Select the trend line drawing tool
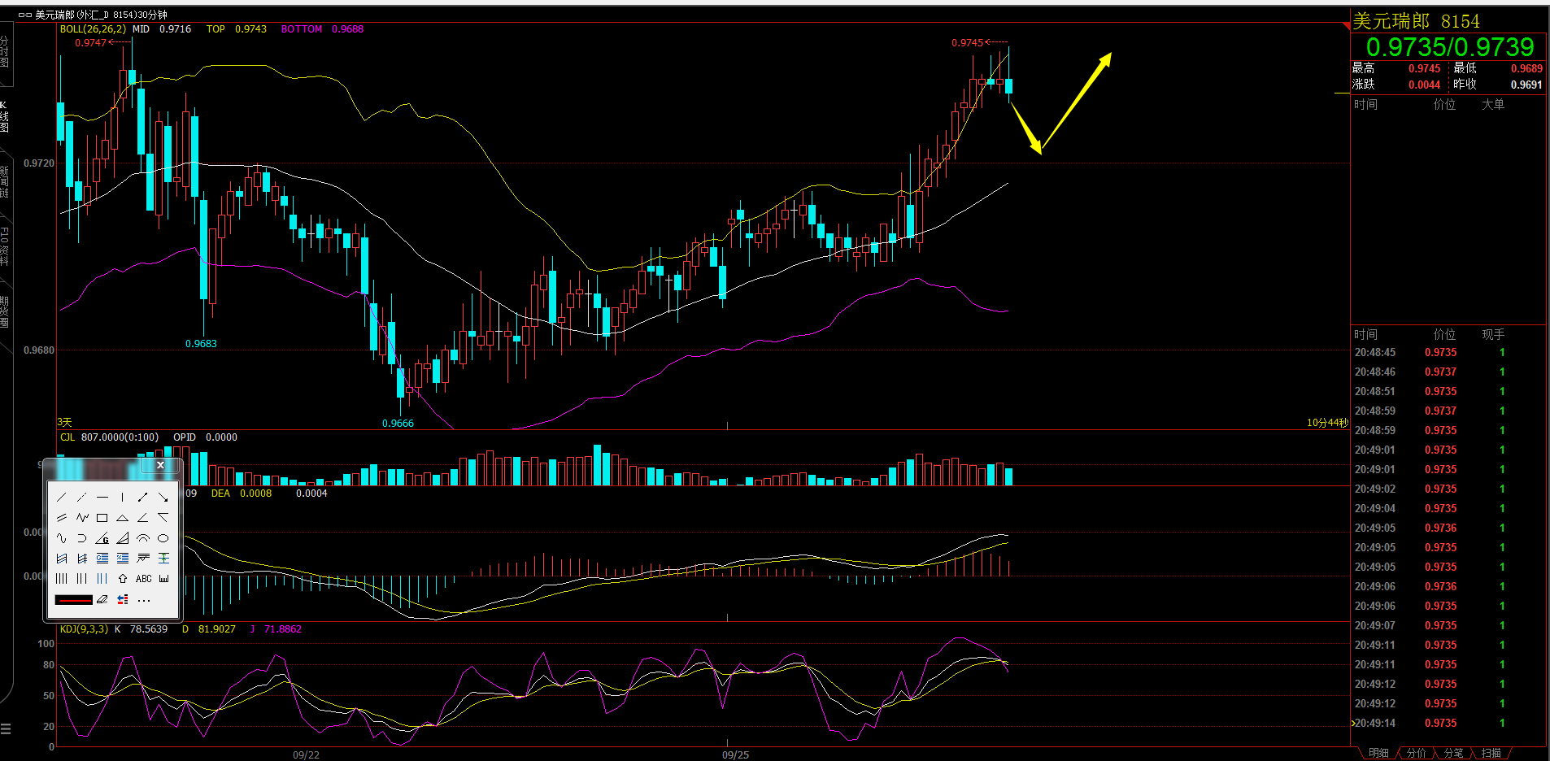 62,497
